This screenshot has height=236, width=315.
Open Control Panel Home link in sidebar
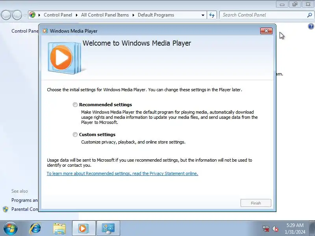pyautogui.click(x=25, y=31)
